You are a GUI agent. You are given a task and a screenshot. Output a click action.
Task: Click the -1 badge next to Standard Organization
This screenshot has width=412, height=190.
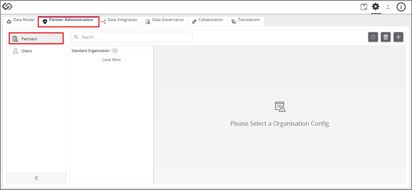pos(115,51)
